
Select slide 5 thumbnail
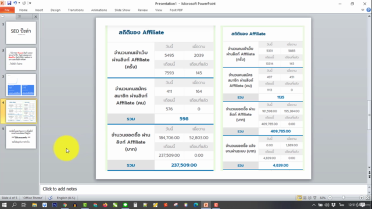pos(21,137)
